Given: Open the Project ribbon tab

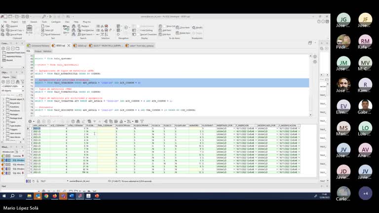Looking at the screenshot, I should (x=14, y=22).
